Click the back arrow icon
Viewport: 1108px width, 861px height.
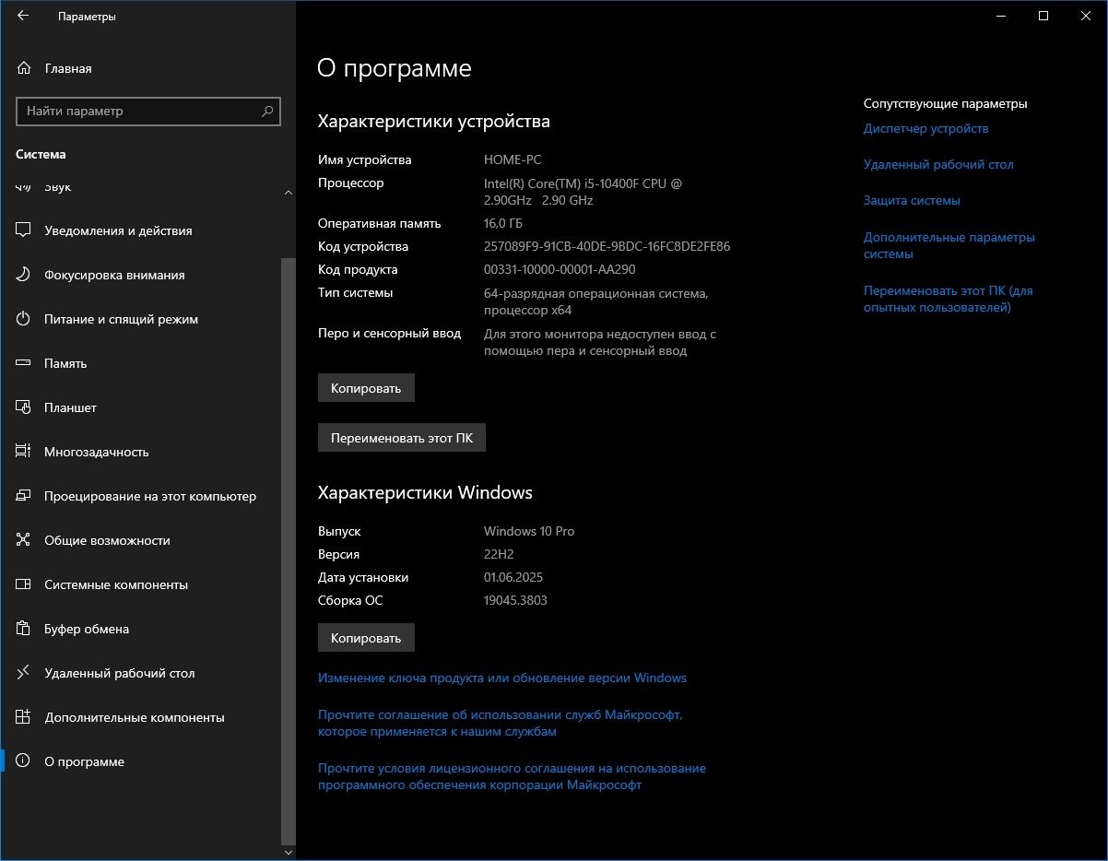(x=23, y=16)
